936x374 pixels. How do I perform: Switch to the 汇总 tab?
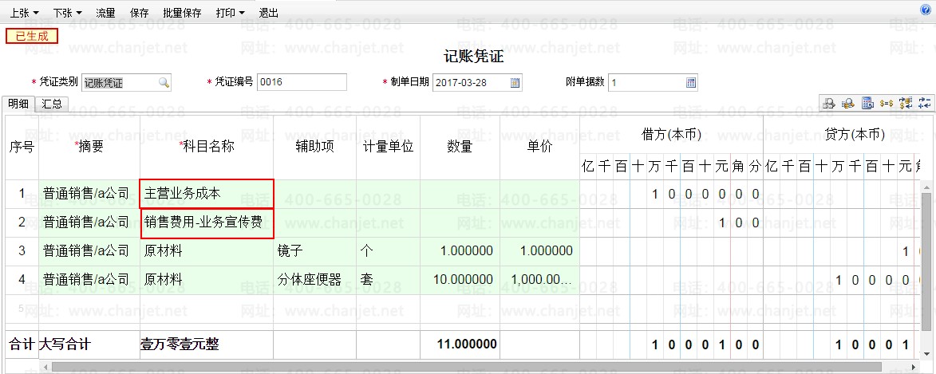52,104
